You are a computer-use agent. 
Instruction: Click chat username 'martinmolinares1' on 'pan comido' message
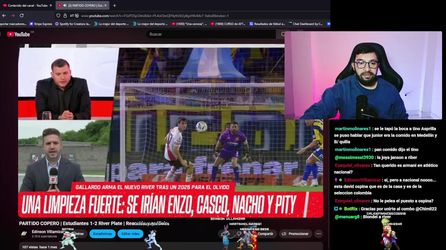point(353,150)
